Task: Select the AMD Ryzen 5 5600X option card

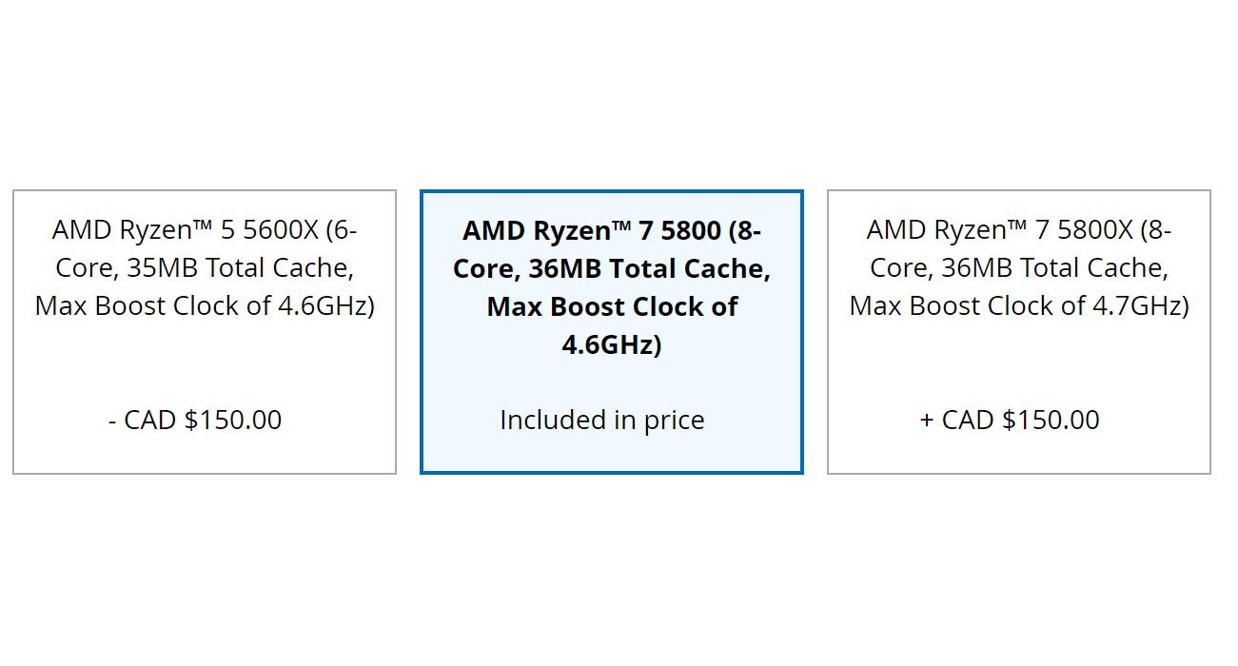Action: (x=204, y=328)
